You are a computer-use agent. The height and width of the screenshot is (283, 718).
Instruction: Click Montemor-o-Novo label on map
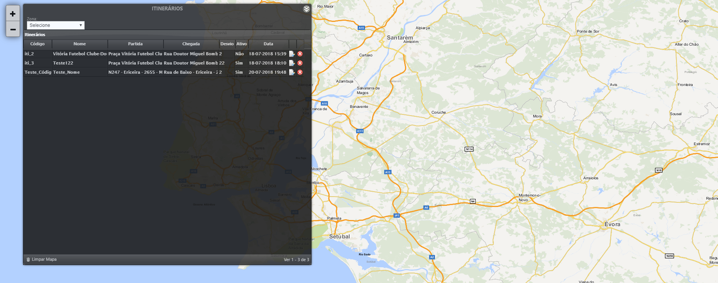click(x=530, y=197)
